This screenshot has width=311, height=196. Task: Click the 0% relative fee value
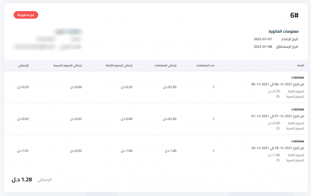click(278, 96)
